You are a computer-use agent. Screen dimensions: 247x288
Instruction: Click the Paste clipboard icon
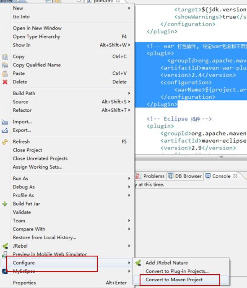[x=5, y=73]
